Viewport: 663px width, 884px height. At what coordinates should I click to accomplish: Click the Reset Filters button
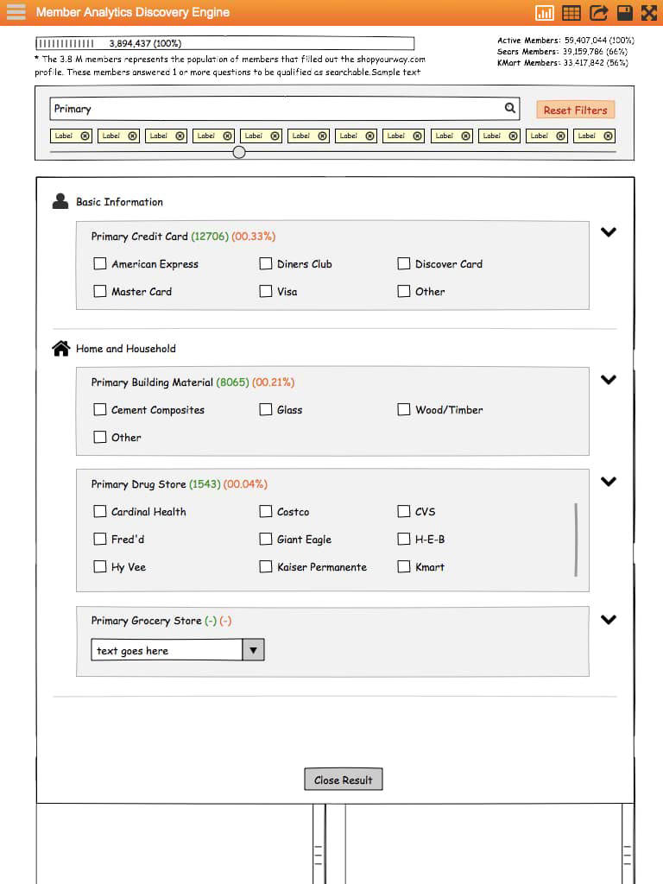tap(575, 110)
